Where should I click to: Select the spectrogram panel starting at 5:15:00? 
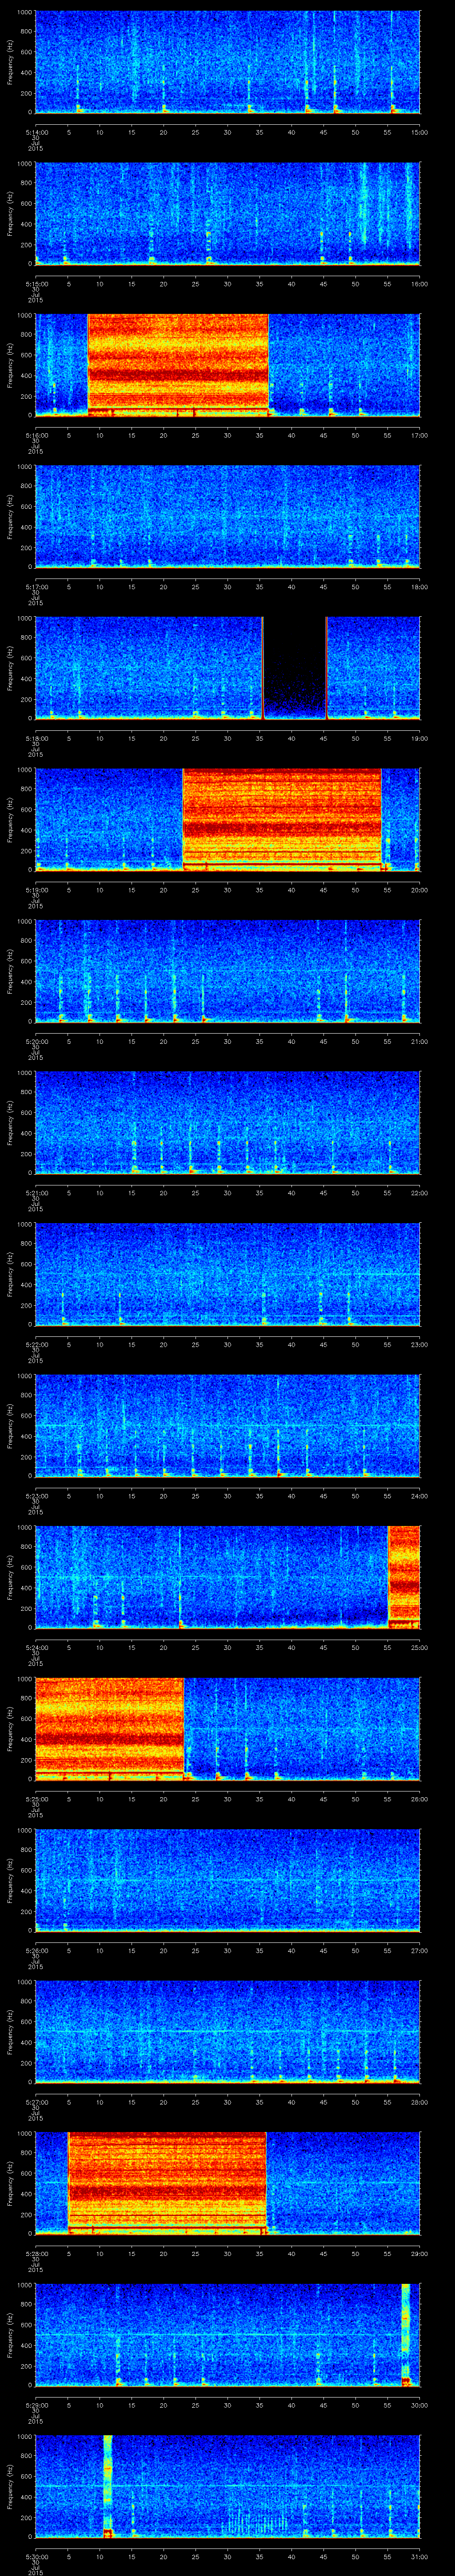coord(228,213)
